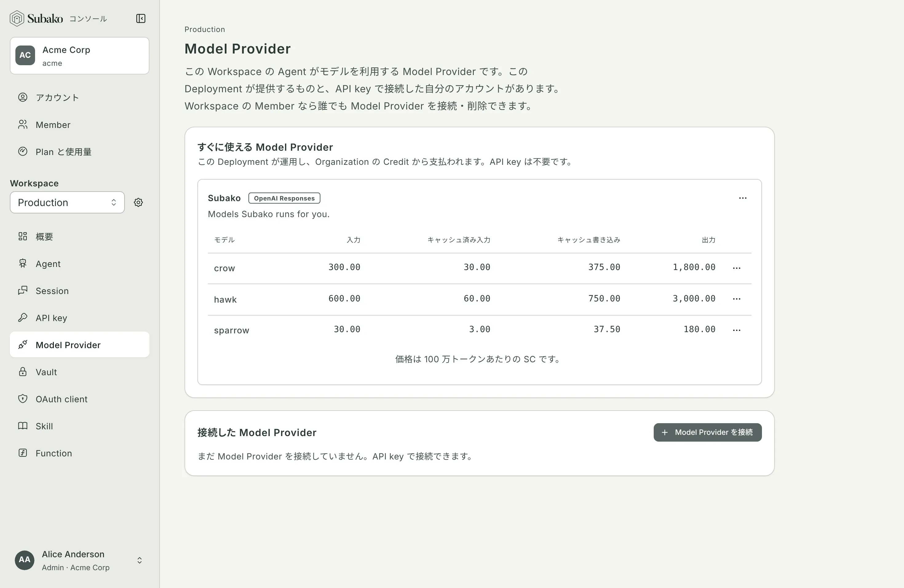Click the Production breadcrumb text
The height and width of the screenshot is (588, 904).
(205, 29)
